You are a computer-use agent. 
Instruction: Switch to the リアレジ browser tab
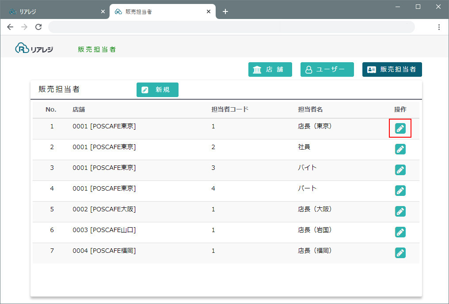coord(53,11)
